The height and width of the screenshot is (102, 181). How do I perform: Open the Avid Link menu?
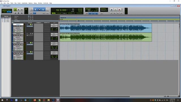46,3
